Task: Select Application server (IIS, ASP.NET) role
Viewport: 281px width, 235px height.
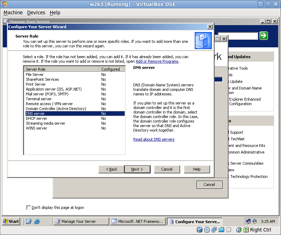Action: [x=75, y=89]
